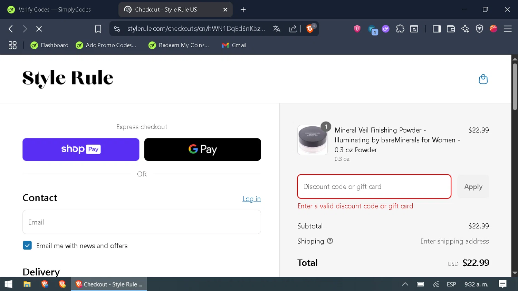Click the address bar URL
Viewport: 518px width, 291px height.
pyautogui.click(x=196, y=29)
